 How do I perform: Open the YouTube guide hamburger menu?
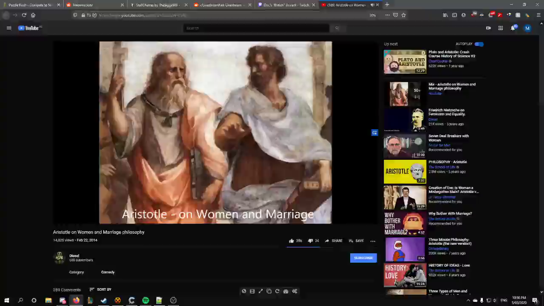pyautogui.click(x=9, y=28)
